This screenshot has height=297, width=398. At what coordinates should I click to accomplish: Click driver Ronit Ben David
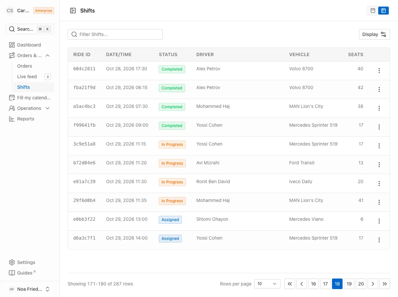pyautogui.click(x=213, y=181)
